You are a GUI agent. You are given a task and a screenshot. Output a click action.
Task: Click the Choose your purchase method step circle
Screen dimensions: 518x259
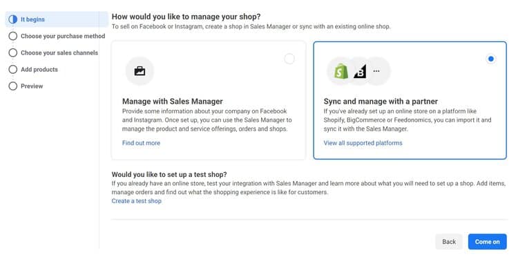tap(13, 36)
